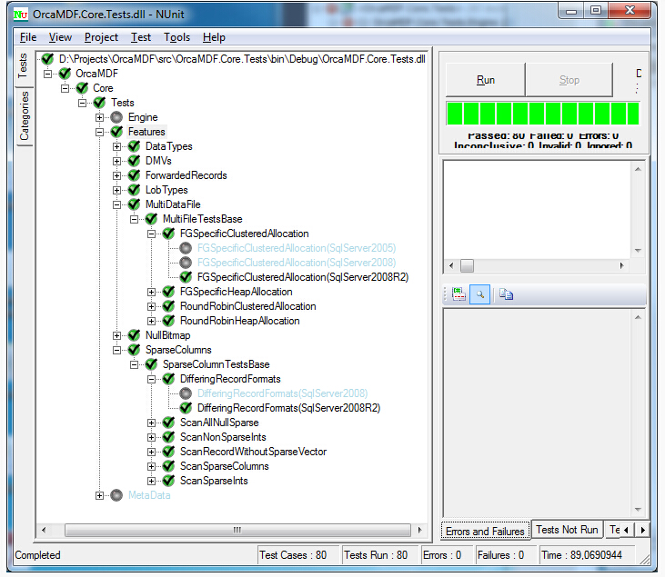The height and width of the screenshot is (577, 665).
Task: Expand the DataTypes node
Action: coord(116,146)
